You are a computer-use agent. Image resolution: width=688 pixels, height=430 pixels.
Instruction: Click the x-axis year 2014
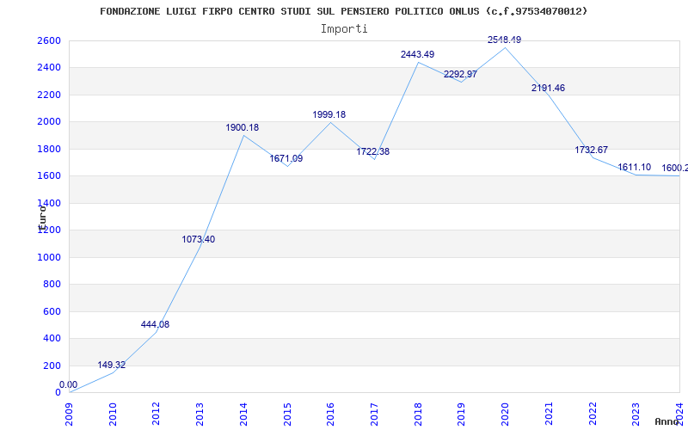point(243,414)
